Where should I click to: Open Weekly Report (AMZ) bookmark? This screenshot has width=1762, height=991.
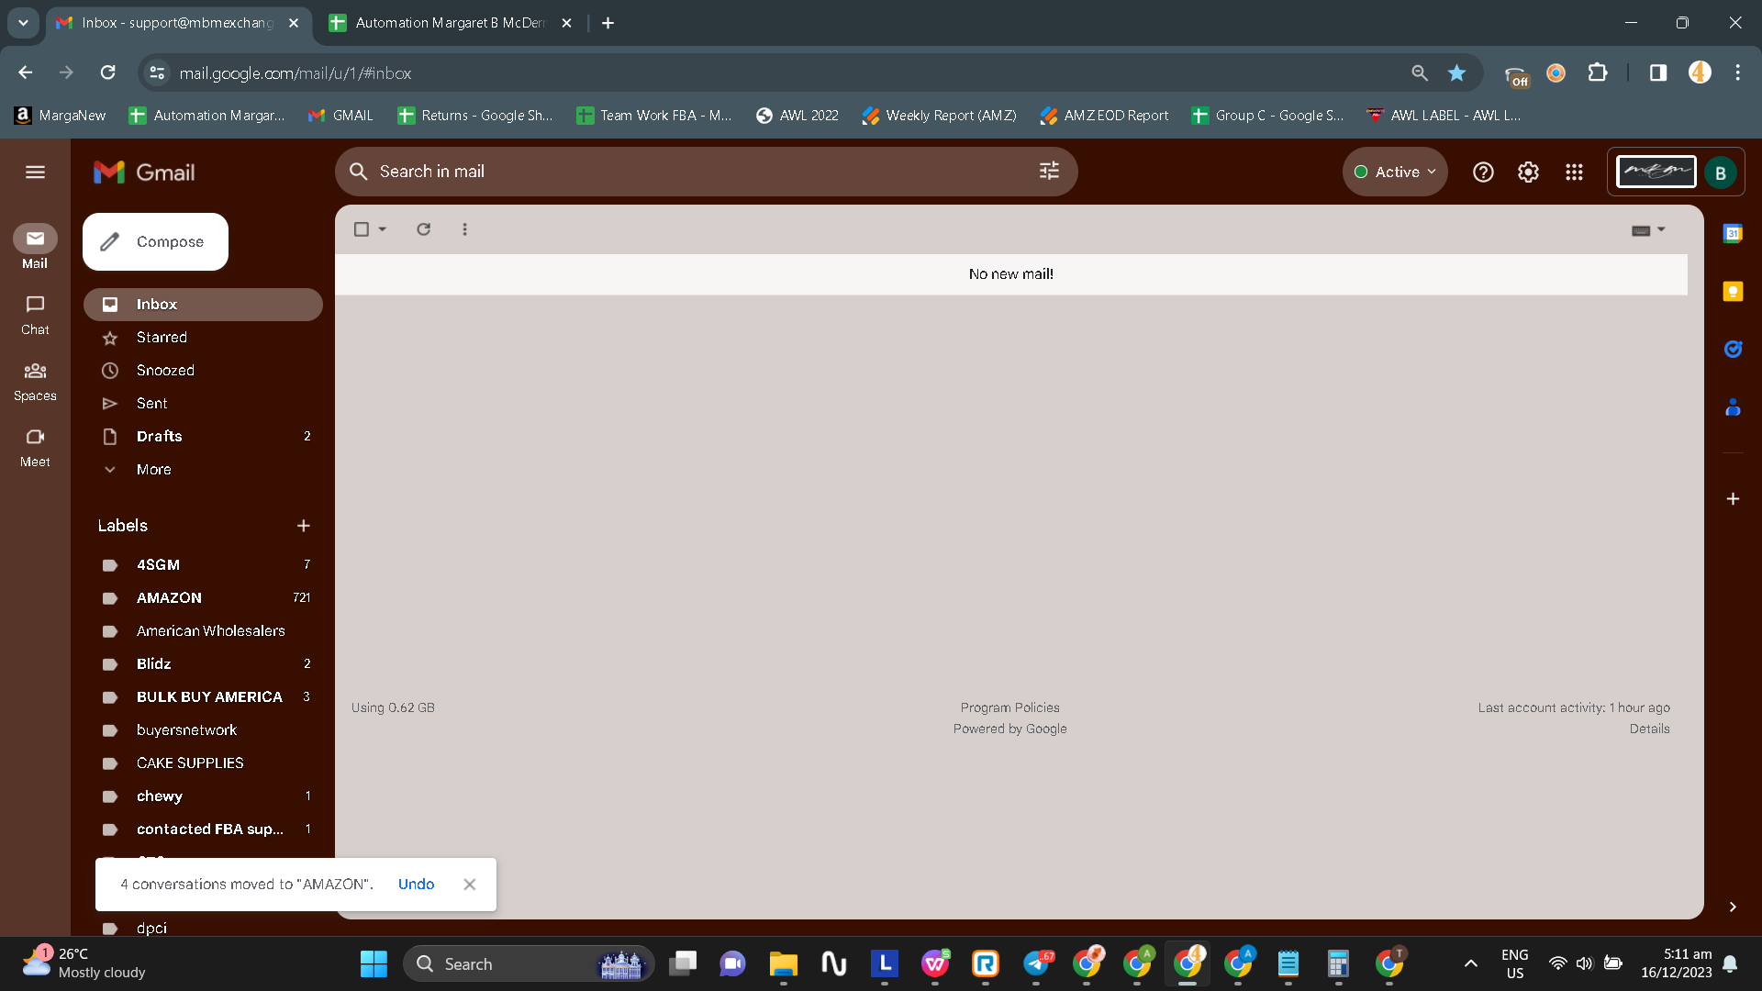pyautogui.click(x=940, y=116)
